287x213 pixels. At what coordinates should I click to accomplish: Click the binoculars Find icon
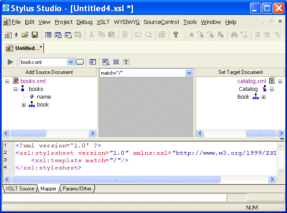[234, 35]
